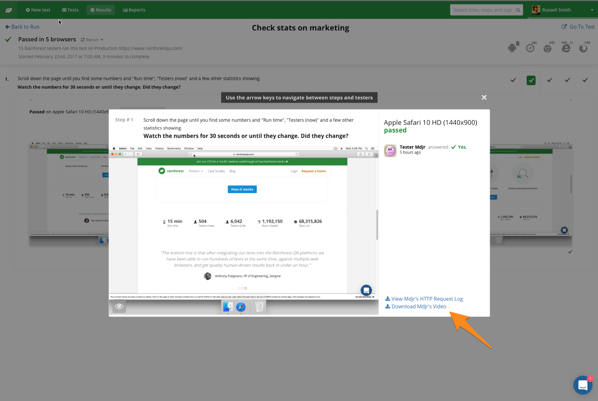
Task: Click Tester Mdjr's avatar
Action: click(390, 150)
